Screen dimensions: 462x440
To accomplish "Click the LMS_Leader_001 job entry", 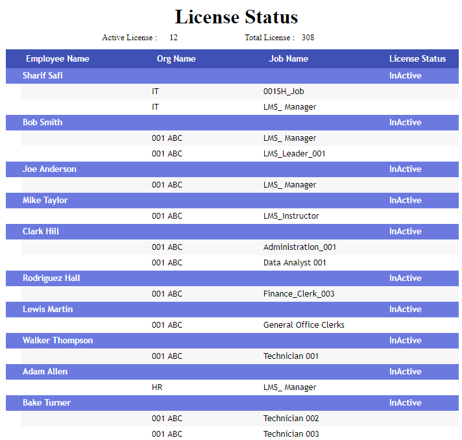I will [x=294, y=154].
